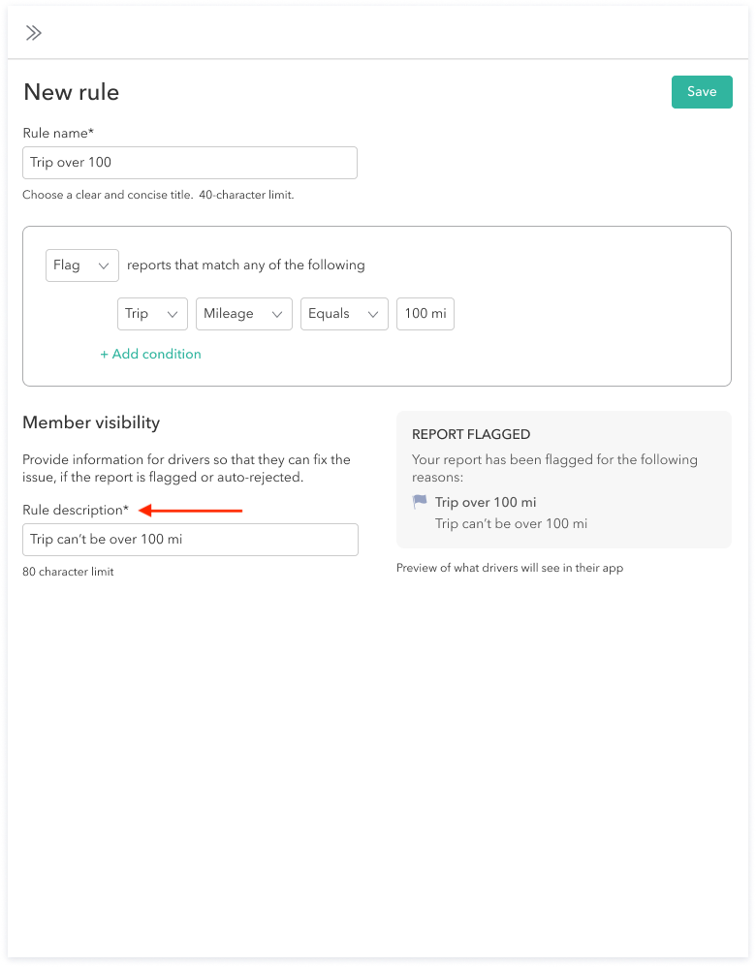Change the Equals operator dropdown
The width and height of the screenshot is (756, 967).
(344, 314)
